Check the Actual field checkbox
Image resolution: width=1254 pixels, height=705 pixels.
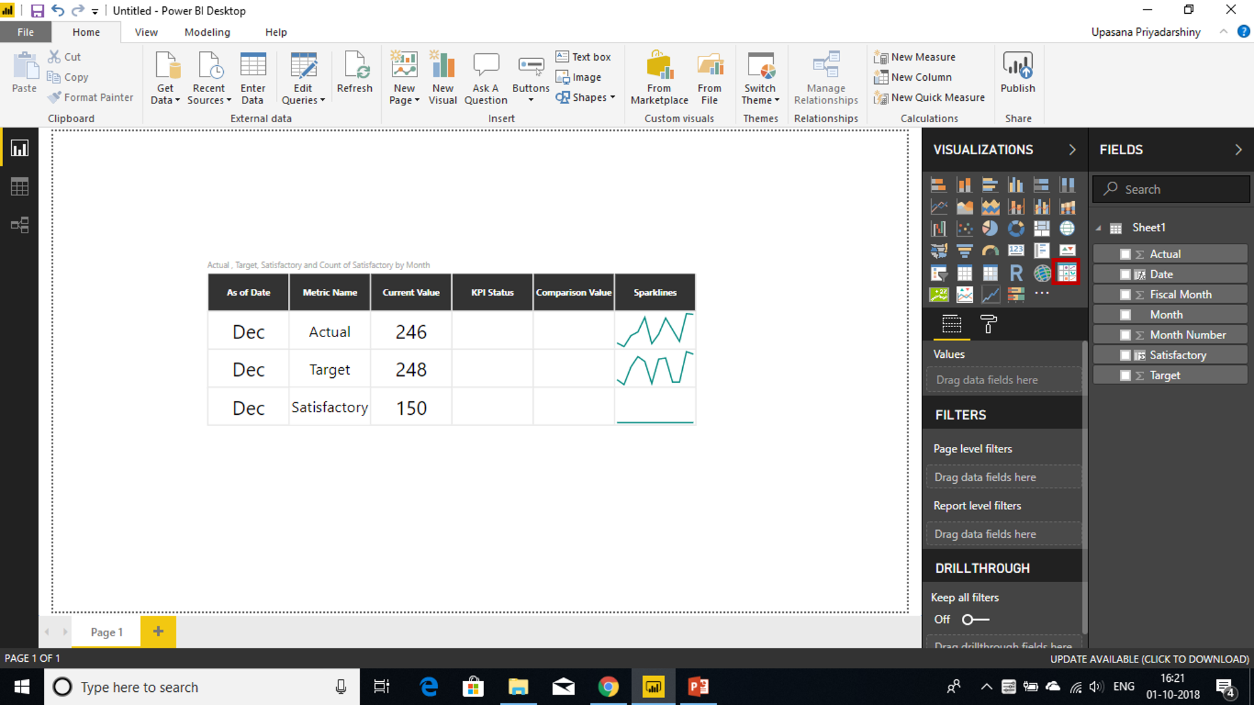[x=1125, y=254]
